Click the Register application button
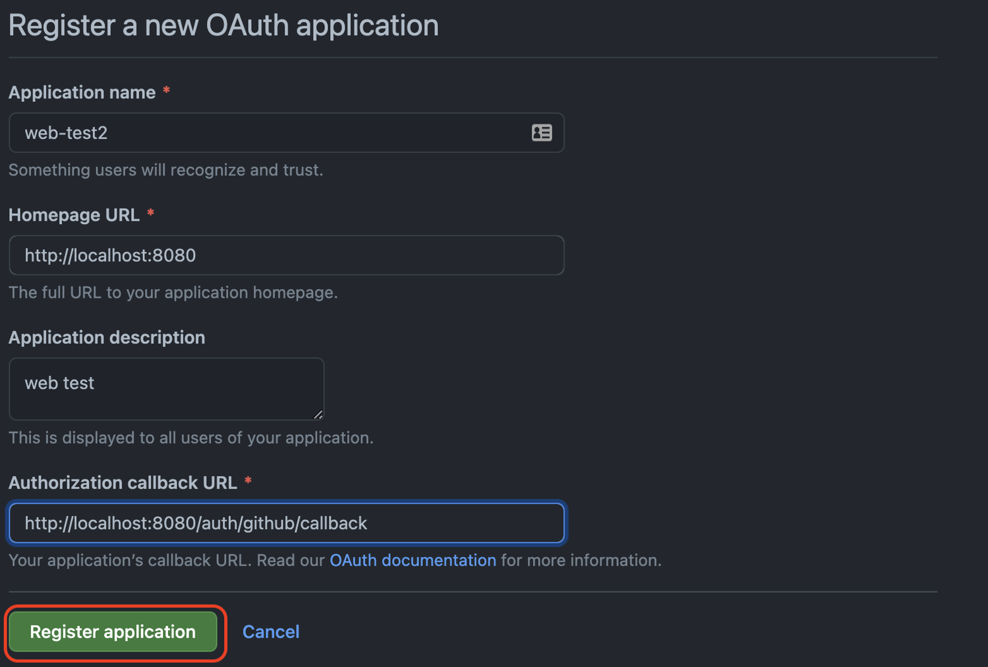 point(113,631)
